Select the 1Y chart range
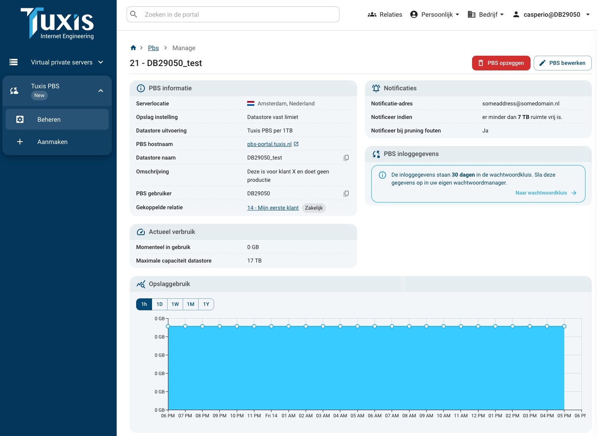597x436 pixels. pos(206,304)
